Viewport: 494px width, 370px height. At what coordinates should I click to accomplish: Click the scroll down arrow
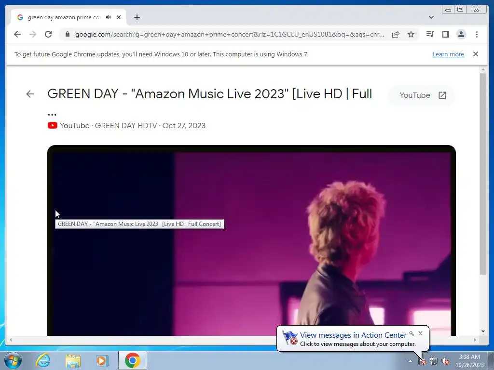[483, 331]
